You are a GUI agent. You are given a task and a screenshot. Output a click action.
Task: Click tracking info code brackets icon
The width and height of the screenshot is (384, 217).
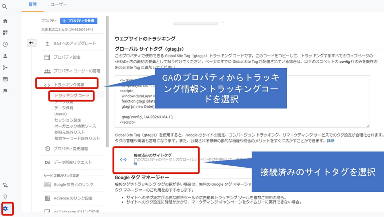point(47,85)
